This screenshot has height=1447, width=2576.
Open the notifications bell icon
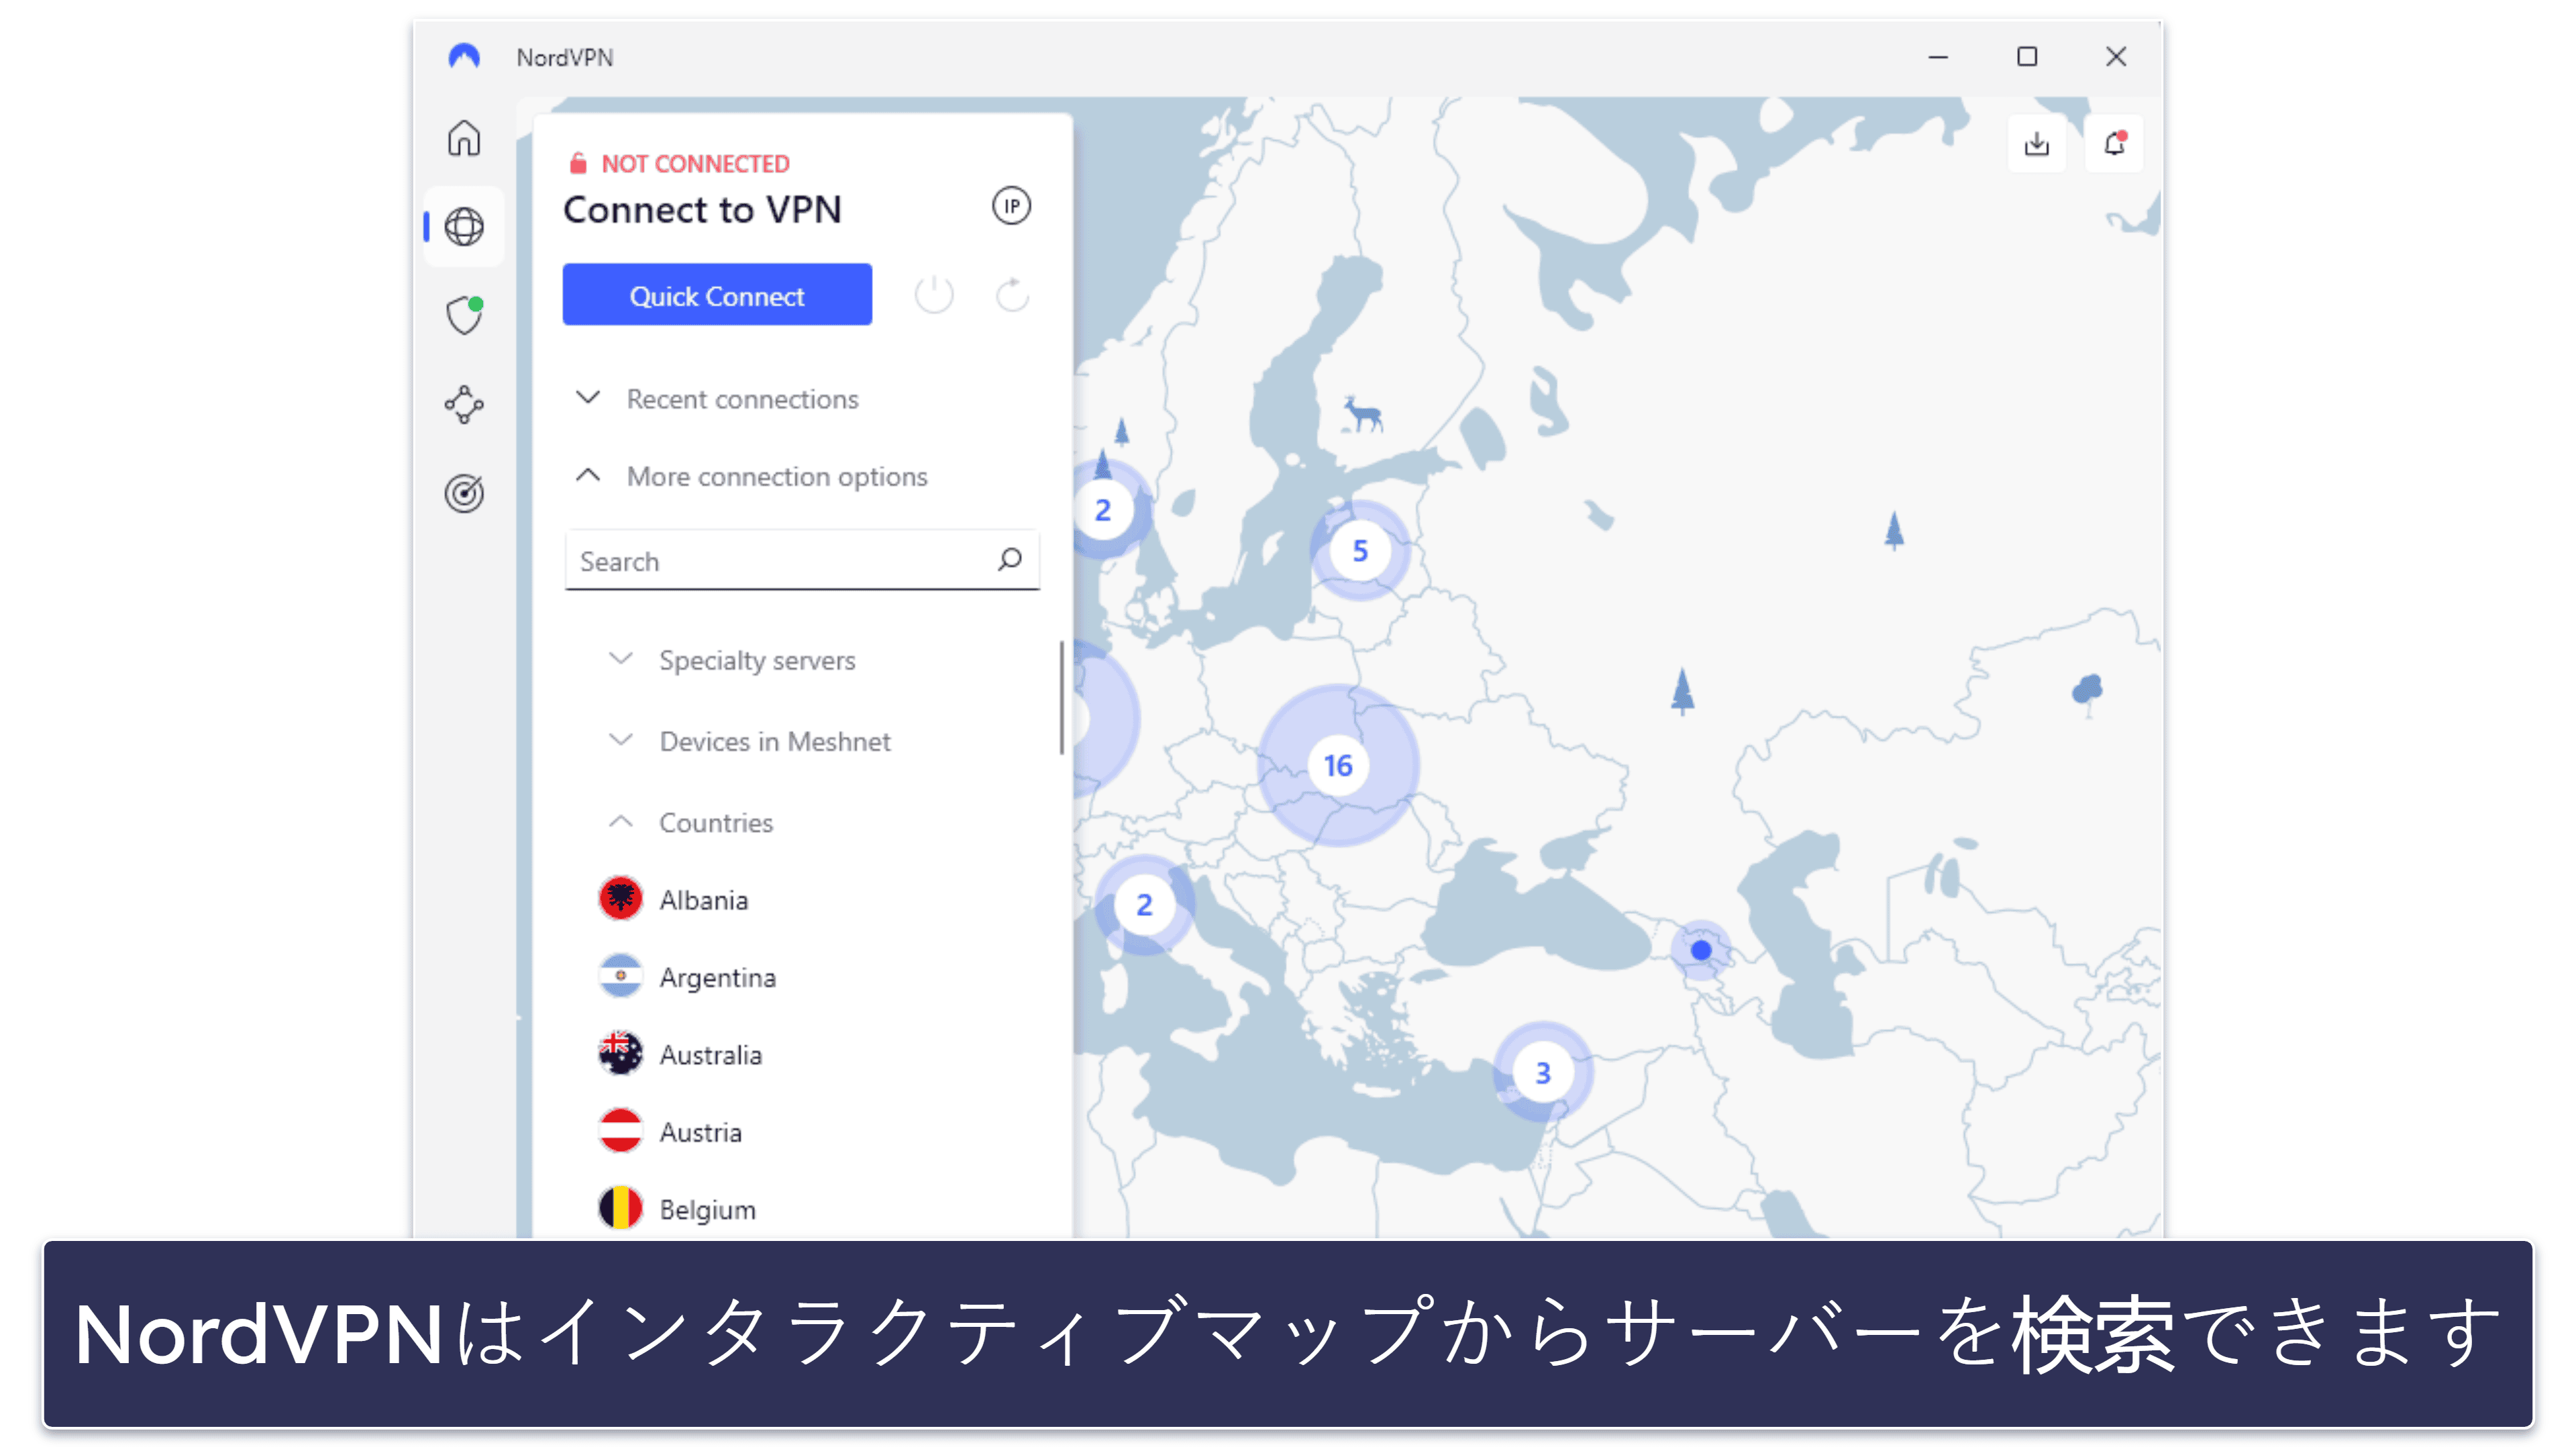point(2113,144)
